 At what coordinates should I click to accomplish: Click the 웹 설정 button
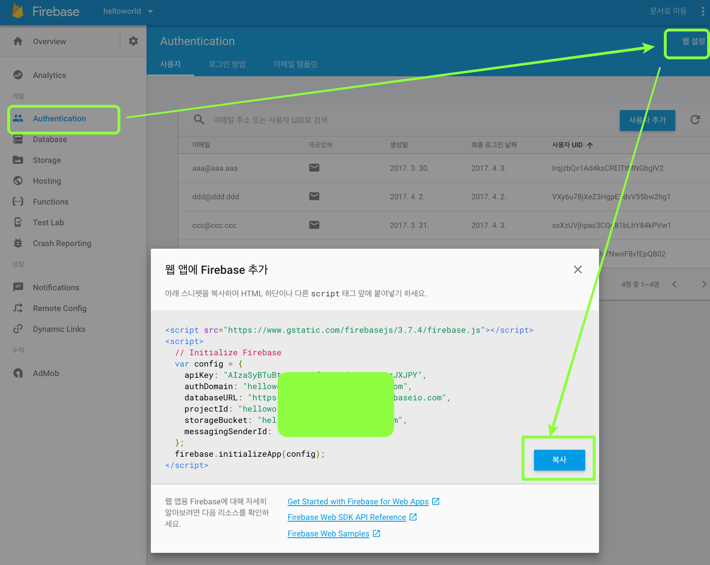(x=693, y=41)
